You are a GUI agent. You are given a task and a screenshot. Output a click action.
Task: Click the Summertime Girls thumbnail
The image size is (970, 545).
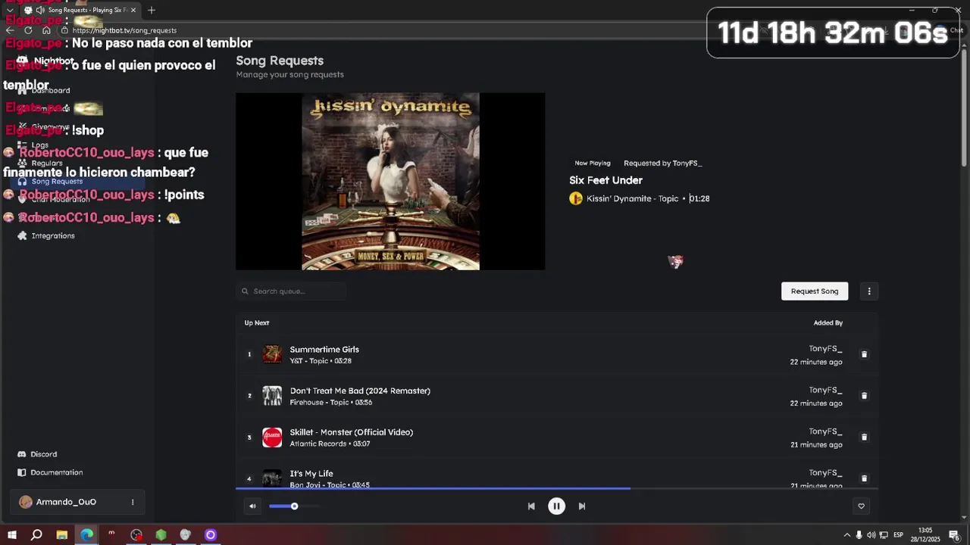[272, 354]
